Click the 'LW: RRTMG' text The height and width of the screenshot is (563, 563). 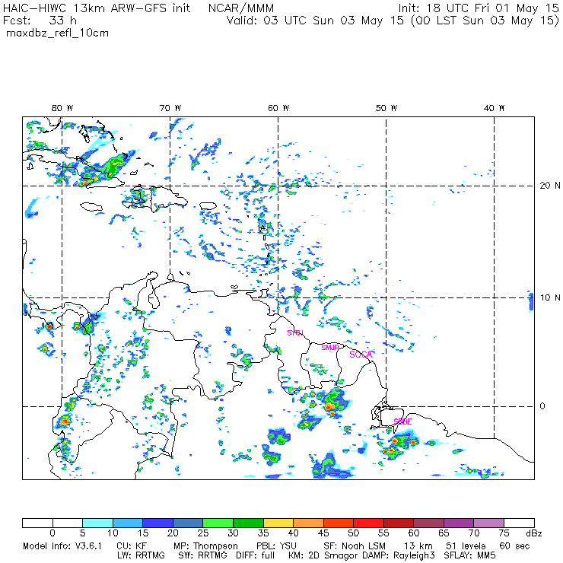pos(141,555)
